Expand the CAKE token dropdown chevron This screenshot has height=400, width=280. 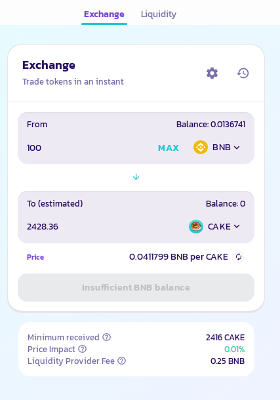click(x=237, y=226)
